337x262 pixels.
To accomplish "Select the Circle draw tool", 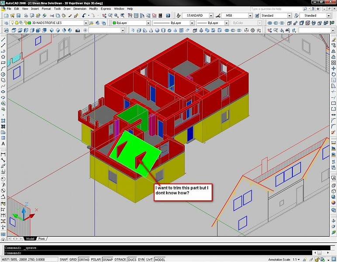I will coord(3,74).
